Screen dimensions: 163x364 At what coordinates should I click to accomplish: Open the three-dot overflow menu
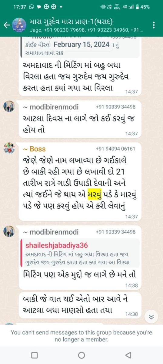155,25
